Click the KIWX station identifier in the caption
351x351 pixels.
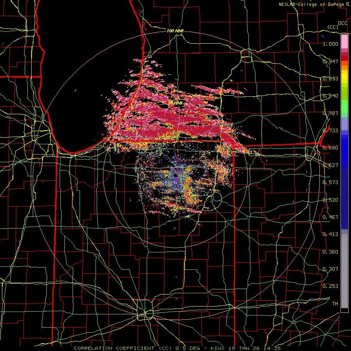(x=218, y=348)
